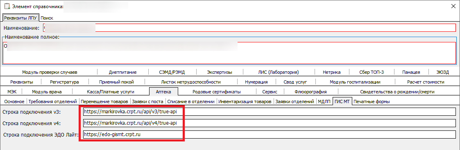
Task: Go to the Аптека tab
Action: click(x=164, y=92)
